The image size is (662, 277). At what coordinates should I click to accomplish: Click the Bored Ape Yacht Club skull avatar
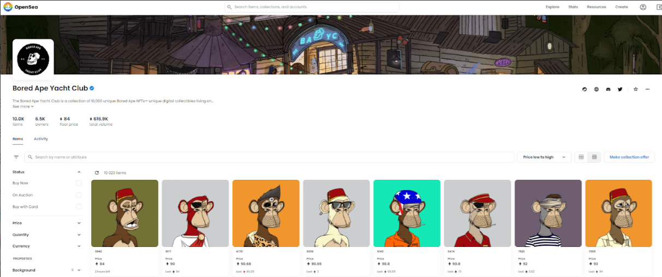pos(33,60)
